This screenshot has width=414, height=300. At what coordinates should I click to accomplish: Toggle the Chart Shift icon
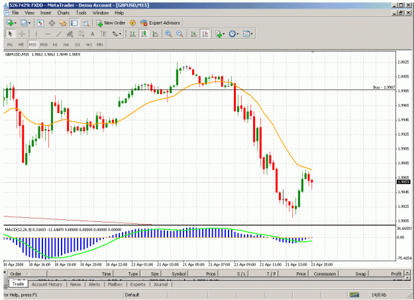[205, 34]
